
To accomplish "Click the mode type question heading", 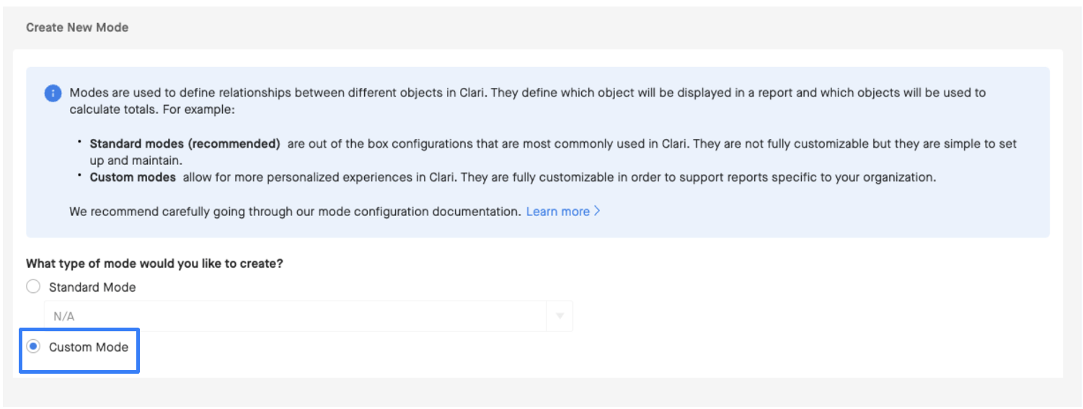I will tap(154, 264).
